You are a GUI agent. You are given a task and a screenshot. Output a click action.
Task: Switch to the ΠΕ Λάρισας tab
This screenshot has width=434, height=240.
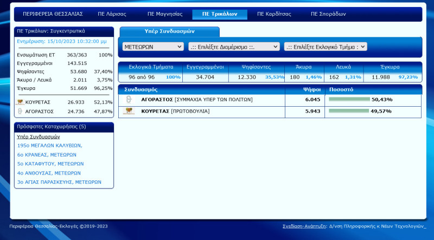click(112, 14)
